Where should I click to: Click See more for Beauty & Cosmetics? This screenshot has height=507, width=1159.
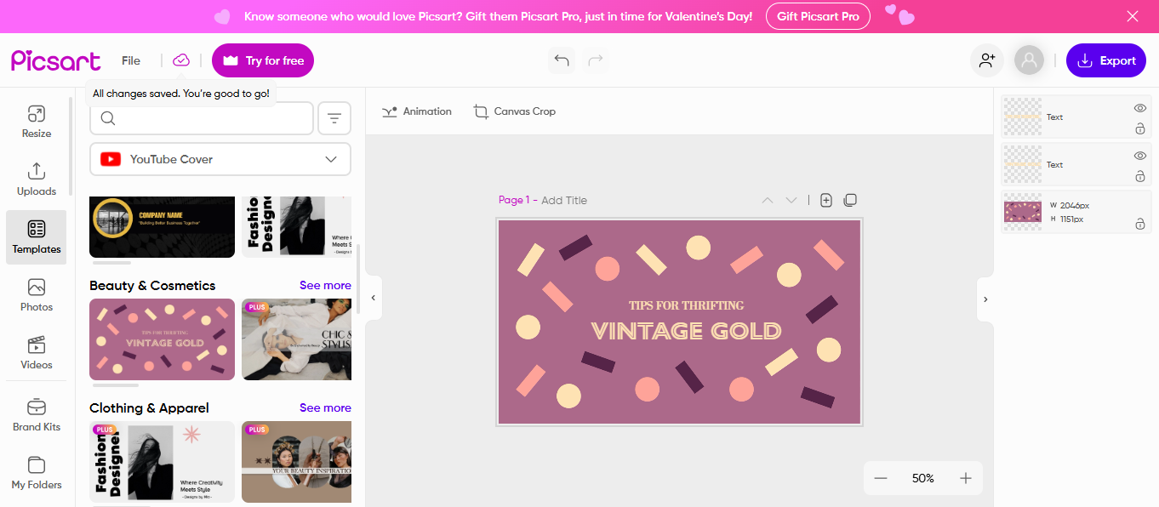(325, 285)
